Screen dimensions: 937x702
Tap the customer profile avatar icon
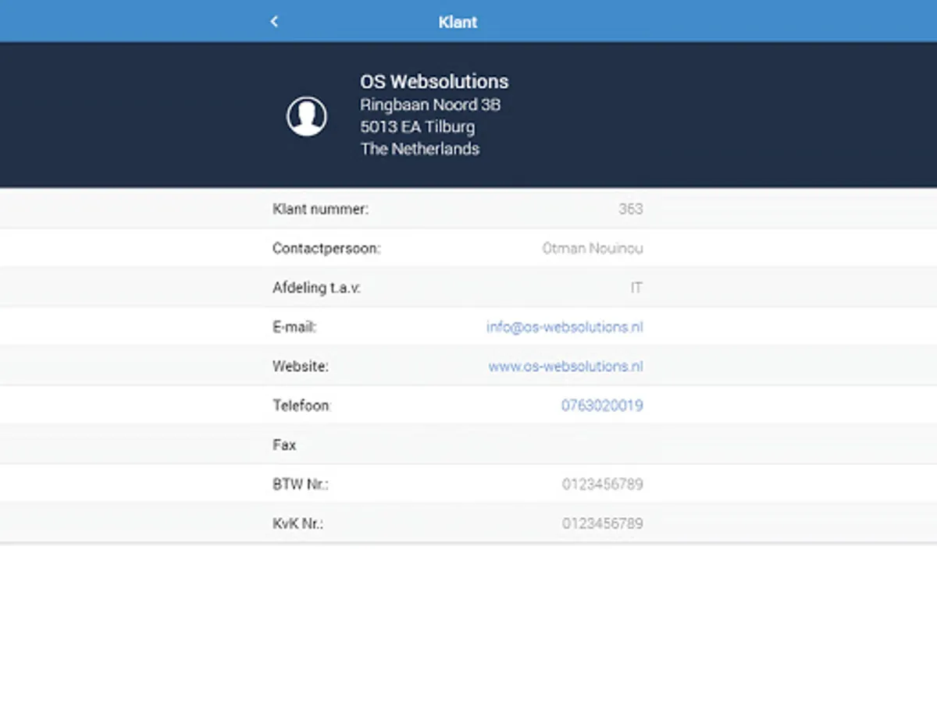[x=306, y=116]
